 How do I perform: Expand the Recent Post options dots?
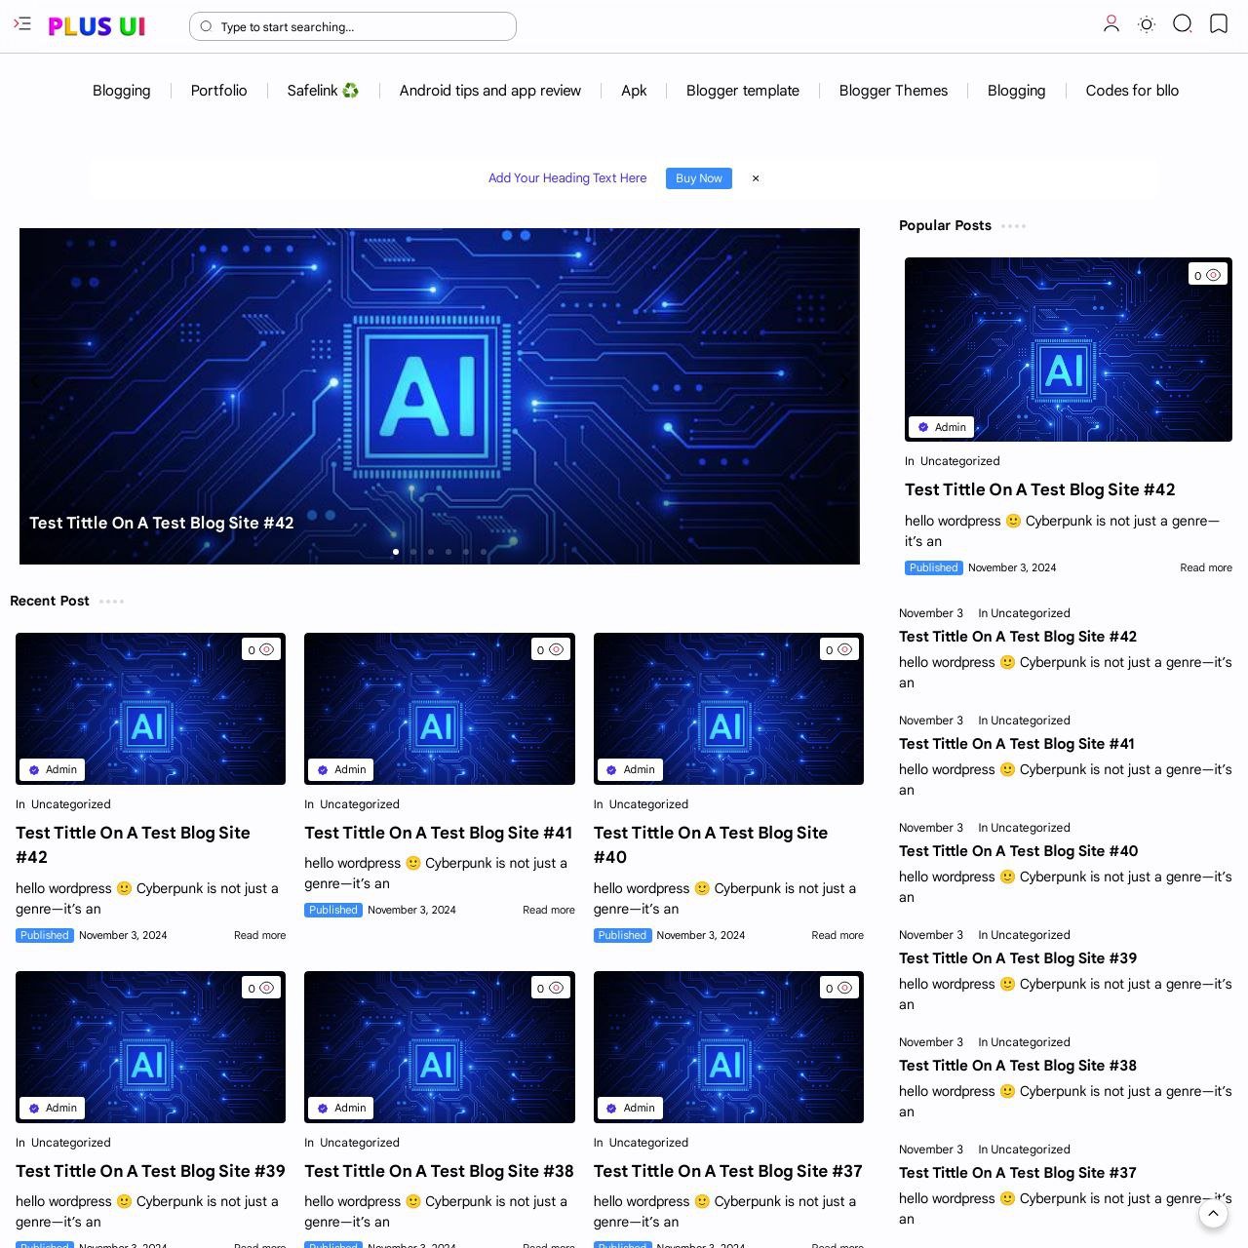[x=111, y=602]
